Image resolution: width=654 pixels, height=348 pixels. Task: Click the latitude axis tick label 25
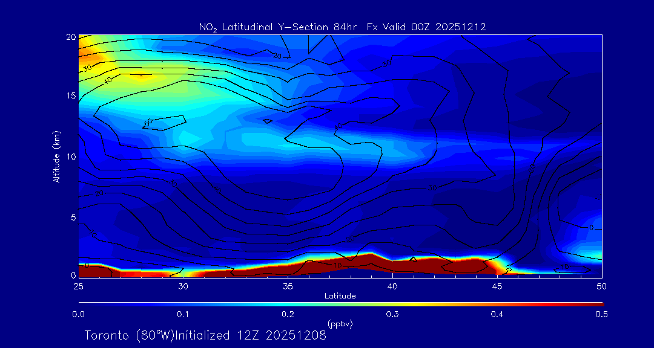[x=78, y=286]
